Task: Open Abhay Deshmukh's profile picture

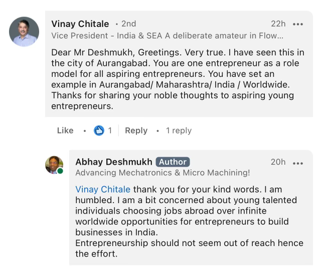Action: (x=54, y=165)
